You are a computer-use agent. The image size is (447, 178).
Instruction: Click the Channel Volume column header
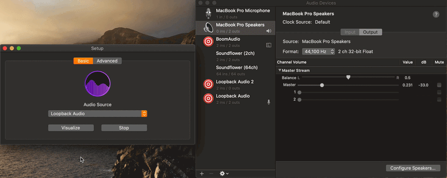[291, 62]
